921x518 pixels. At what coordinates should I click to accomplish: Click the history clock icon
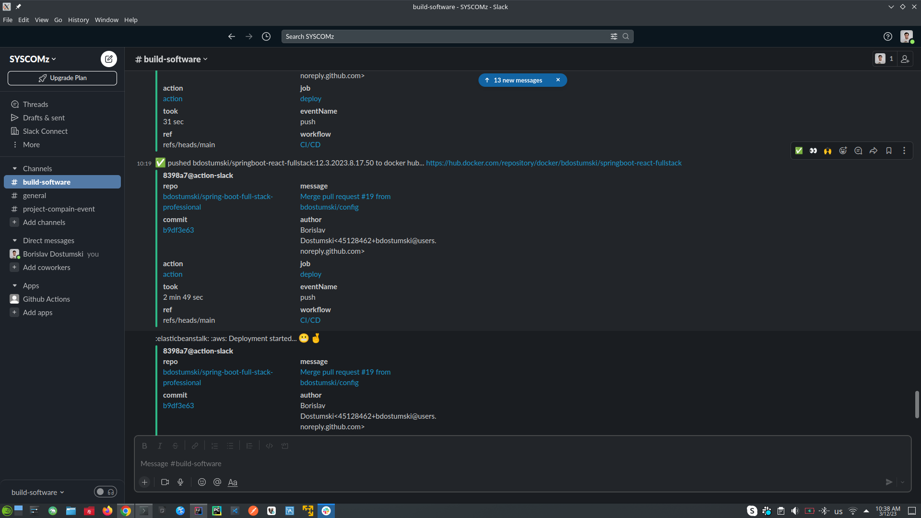pyautogui.click(x=266, y=36)
